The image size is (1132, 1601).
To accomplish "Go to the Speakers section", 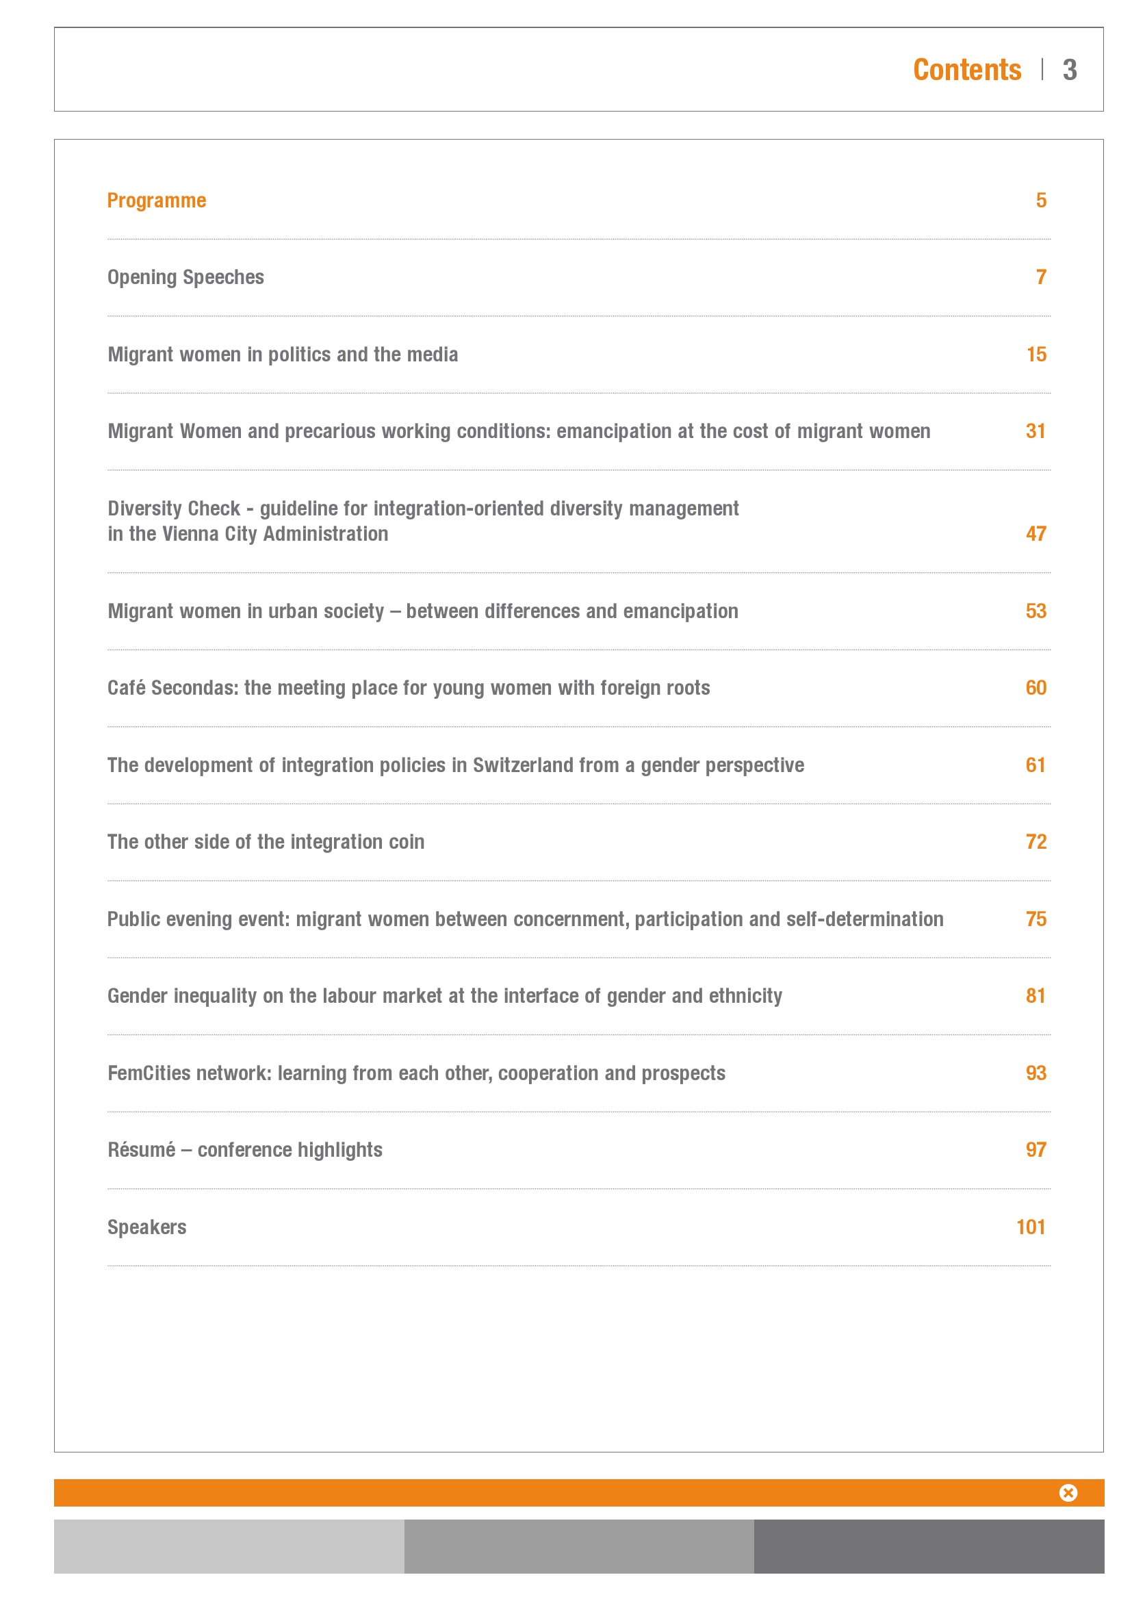I will point(147,1227).
